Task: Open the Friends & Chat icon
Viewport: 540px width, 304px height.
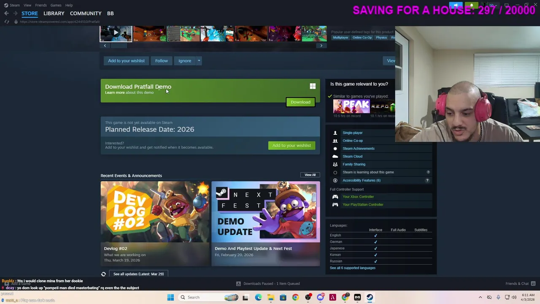Action: point(533,284)
